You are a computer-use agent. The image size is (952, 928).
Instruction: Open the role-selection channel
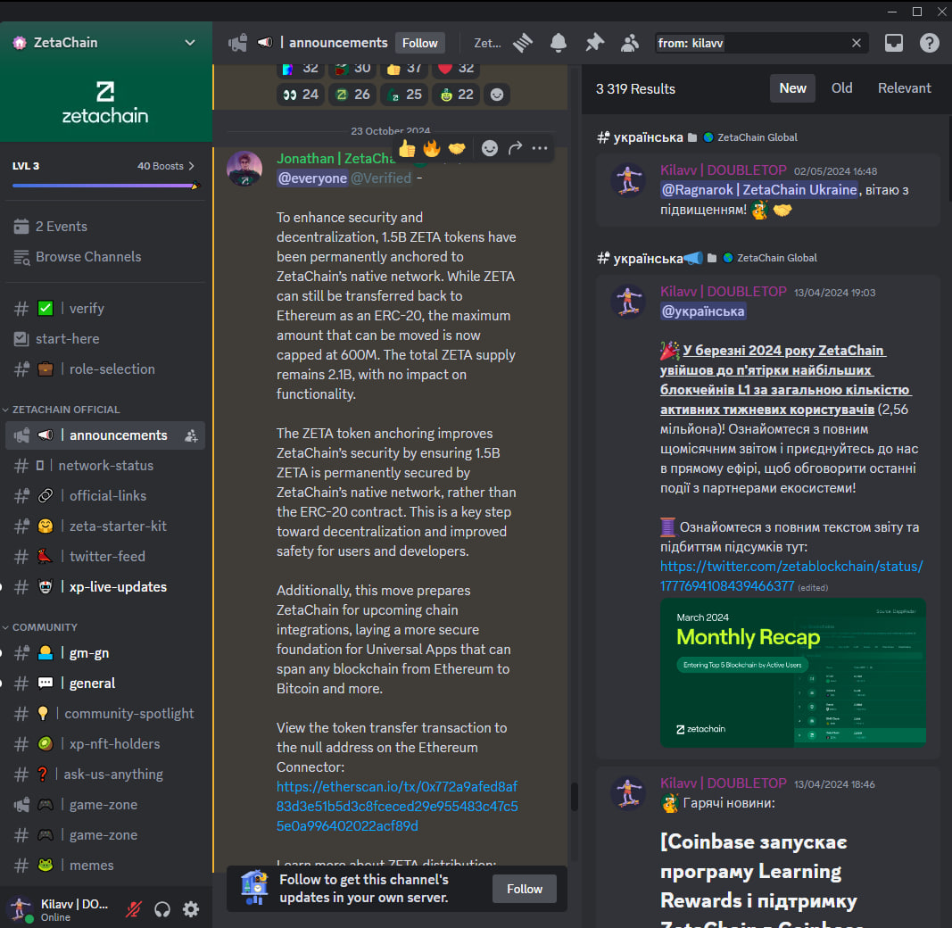[x=105, y=369]
